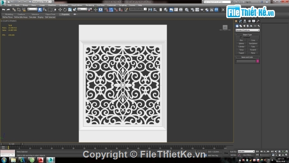The width and height of the screenshot is (289, 163).
Task: Activate the Unlink Selection tool
Action: pos(19,10)
